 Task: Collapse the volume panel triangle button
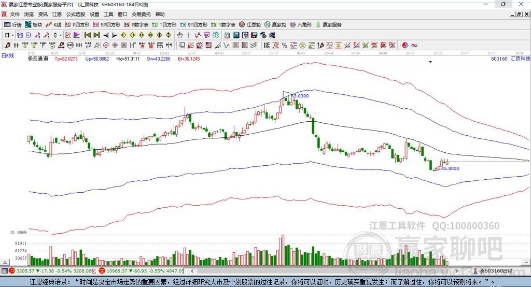[5, 262]
